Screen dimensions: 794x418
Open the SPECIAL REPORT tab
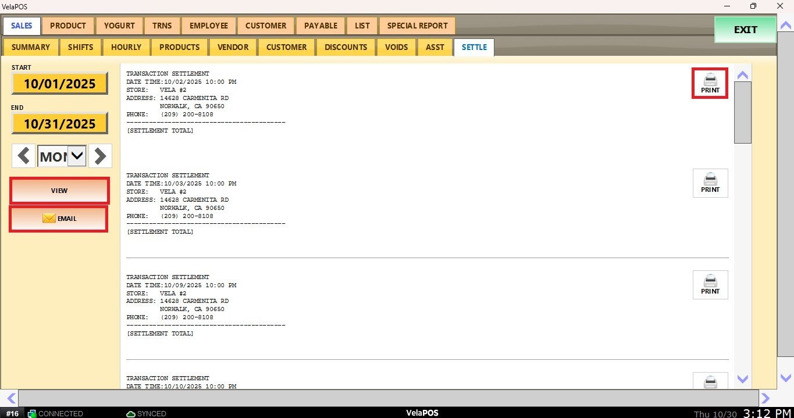coord(417,26)
